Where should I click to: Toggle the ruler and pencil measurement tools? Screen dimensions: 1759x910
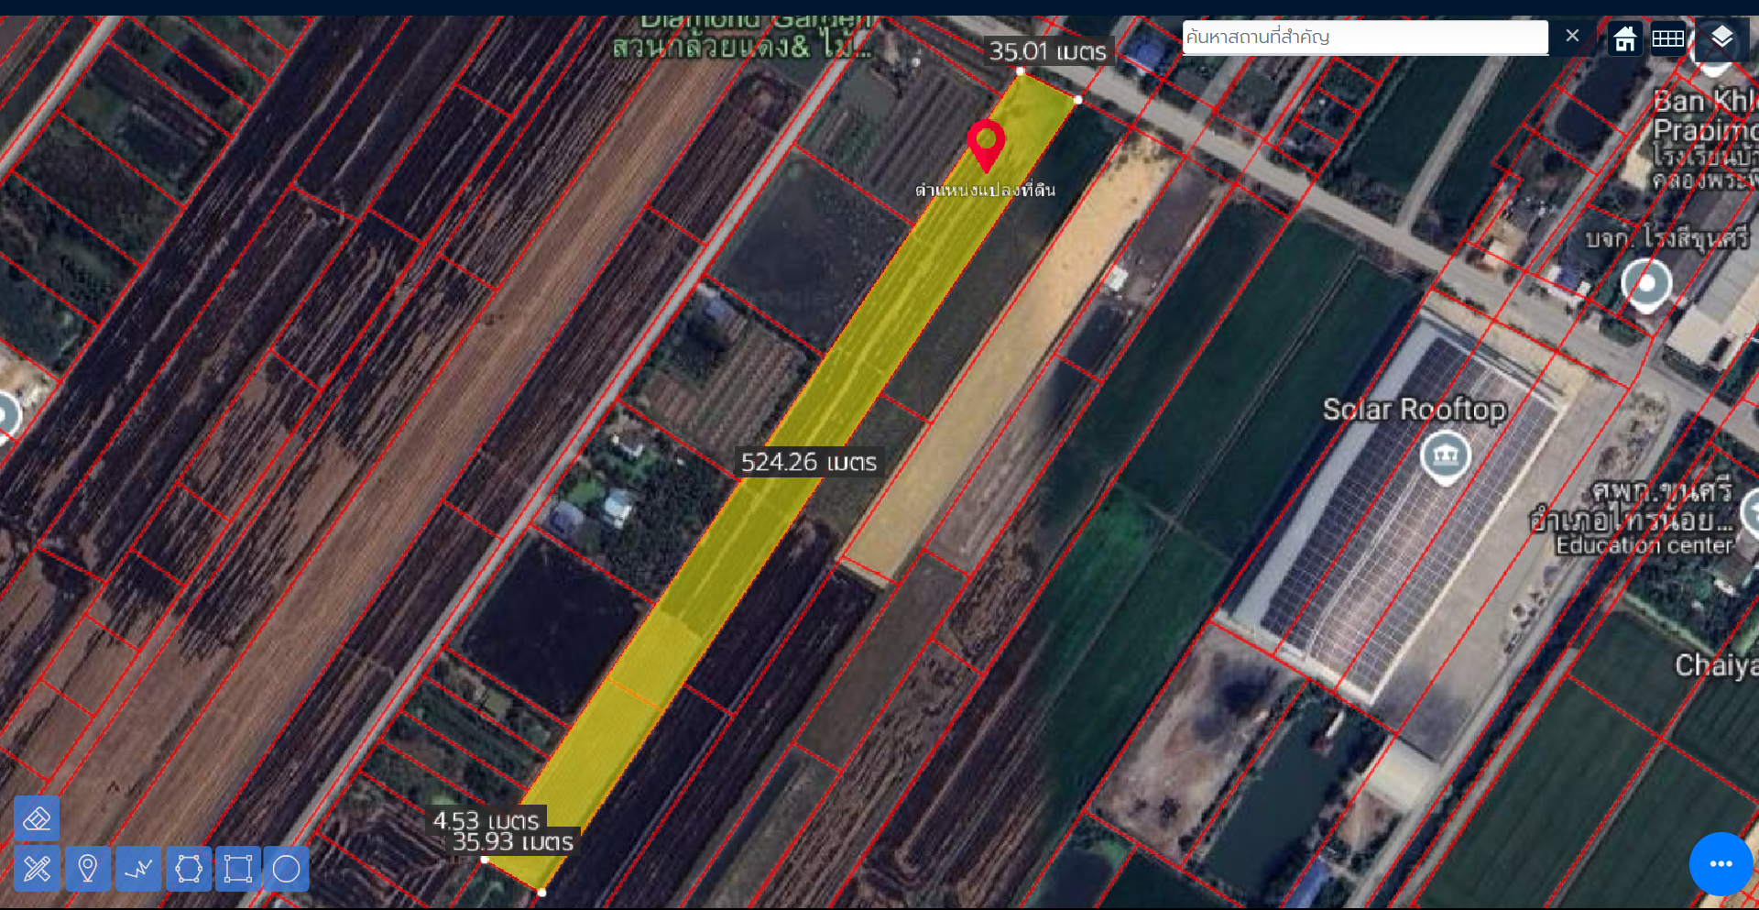point(37,868)
